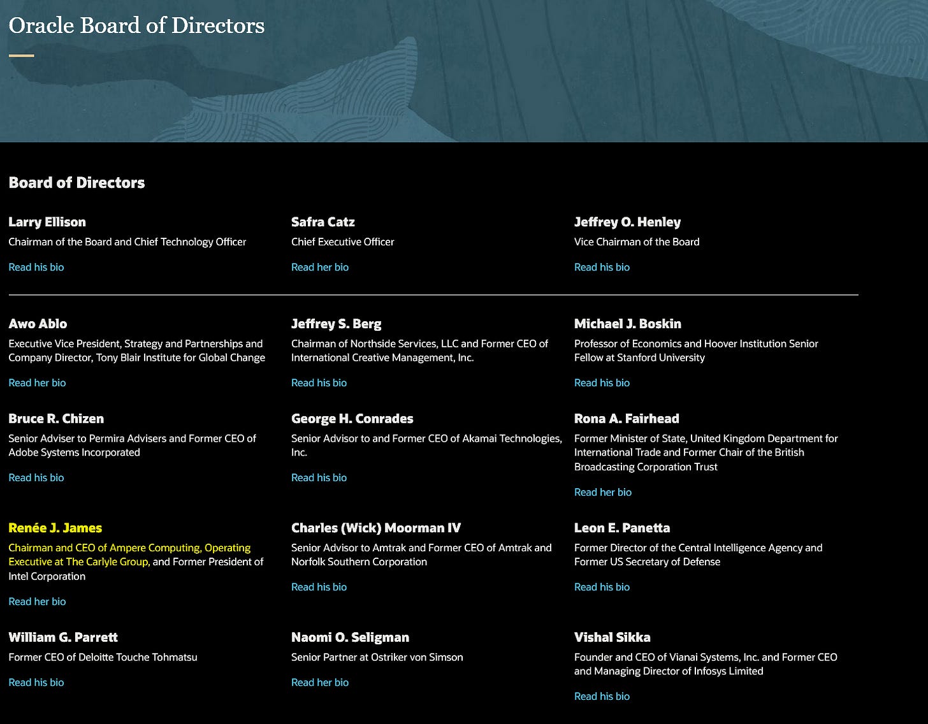Open Vishal Sikka's bio link
Screen dimensions: 928x724
click(x=602, y=696)
